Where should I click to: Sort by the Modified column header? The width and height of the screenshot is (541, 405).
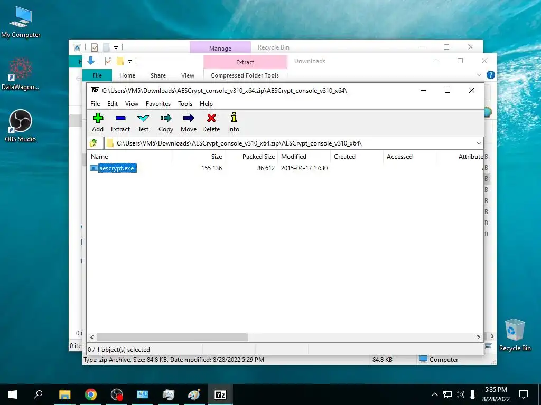coord(304,156)
